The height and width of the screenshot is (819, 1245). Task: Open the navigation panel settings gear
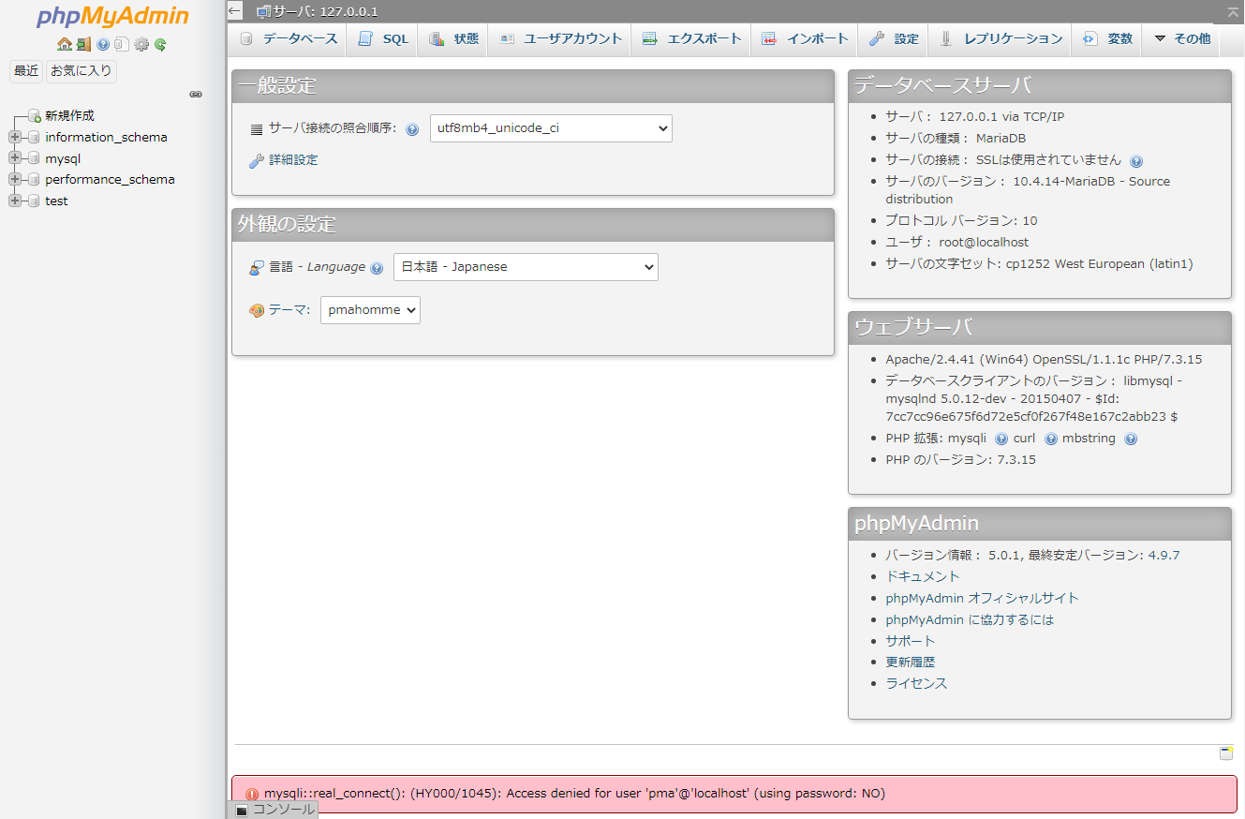[141, 44]
